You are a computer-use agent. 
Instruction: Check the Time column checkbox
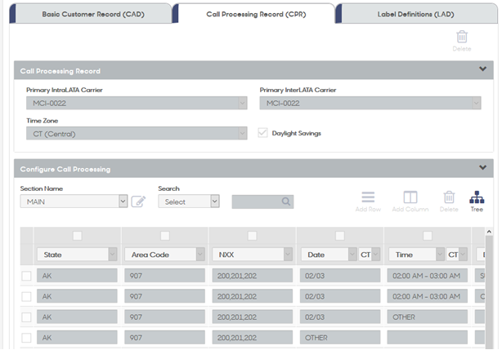click(x=428, y=236)
